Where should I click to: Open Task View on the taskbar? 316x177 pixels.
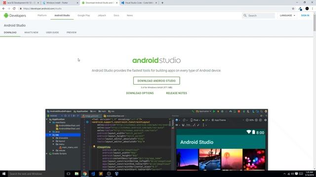click(x=69, y=174)
